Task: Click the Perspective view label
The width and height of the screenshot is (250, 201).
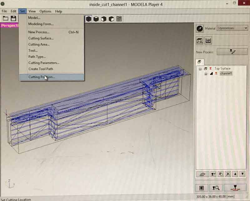Action: point(10,26)
